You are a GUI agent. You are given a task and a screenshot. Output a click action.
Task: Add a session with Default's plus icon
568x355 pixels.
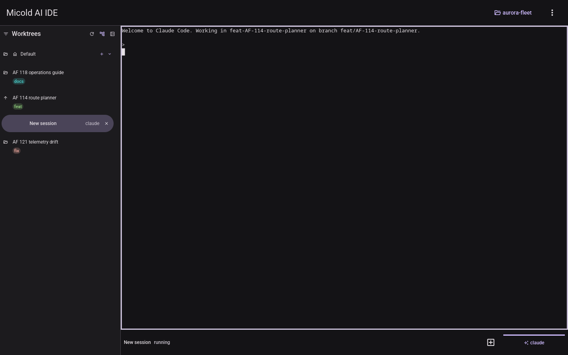pos(102,54)
